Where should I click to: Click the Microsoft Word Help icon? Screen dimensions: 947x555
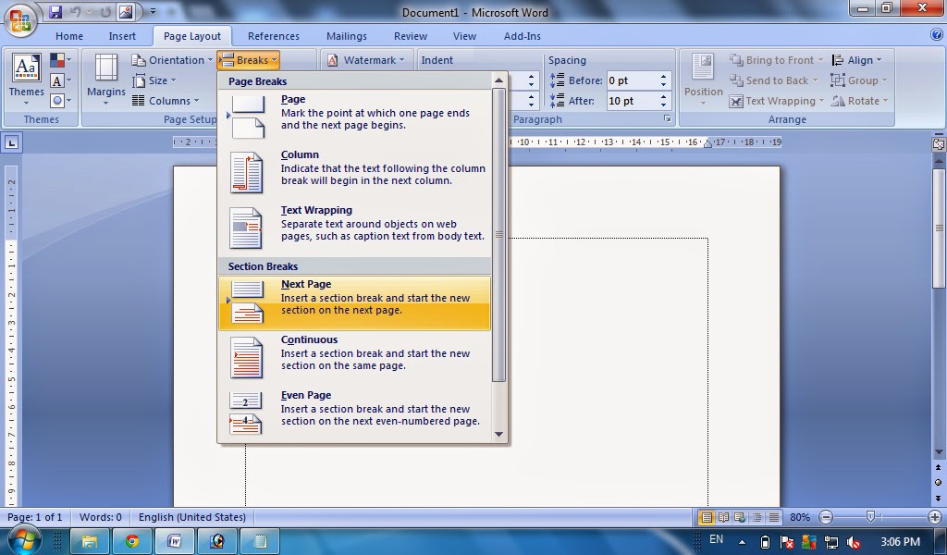pyautogui.click(x=936, y=35)
